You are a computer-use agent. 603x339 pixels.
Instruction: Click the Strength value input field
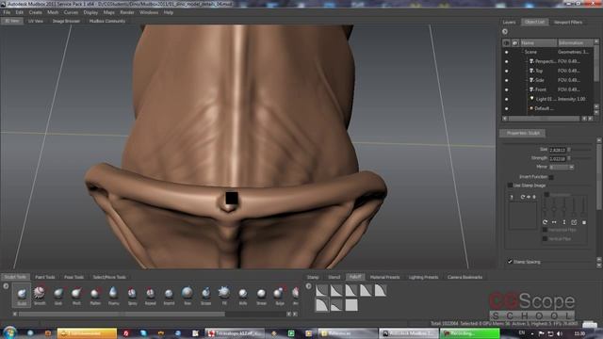(x=557, y=158)
